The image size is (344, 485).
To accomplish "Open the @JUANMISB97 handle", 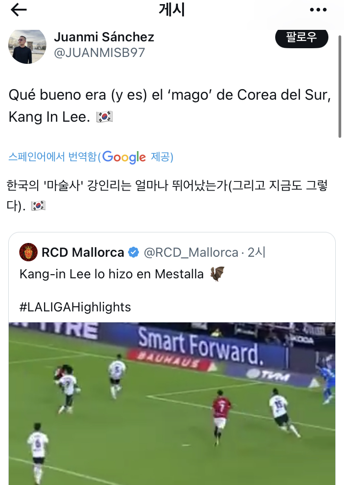I will pyautogui.click(x=100, y=52).
